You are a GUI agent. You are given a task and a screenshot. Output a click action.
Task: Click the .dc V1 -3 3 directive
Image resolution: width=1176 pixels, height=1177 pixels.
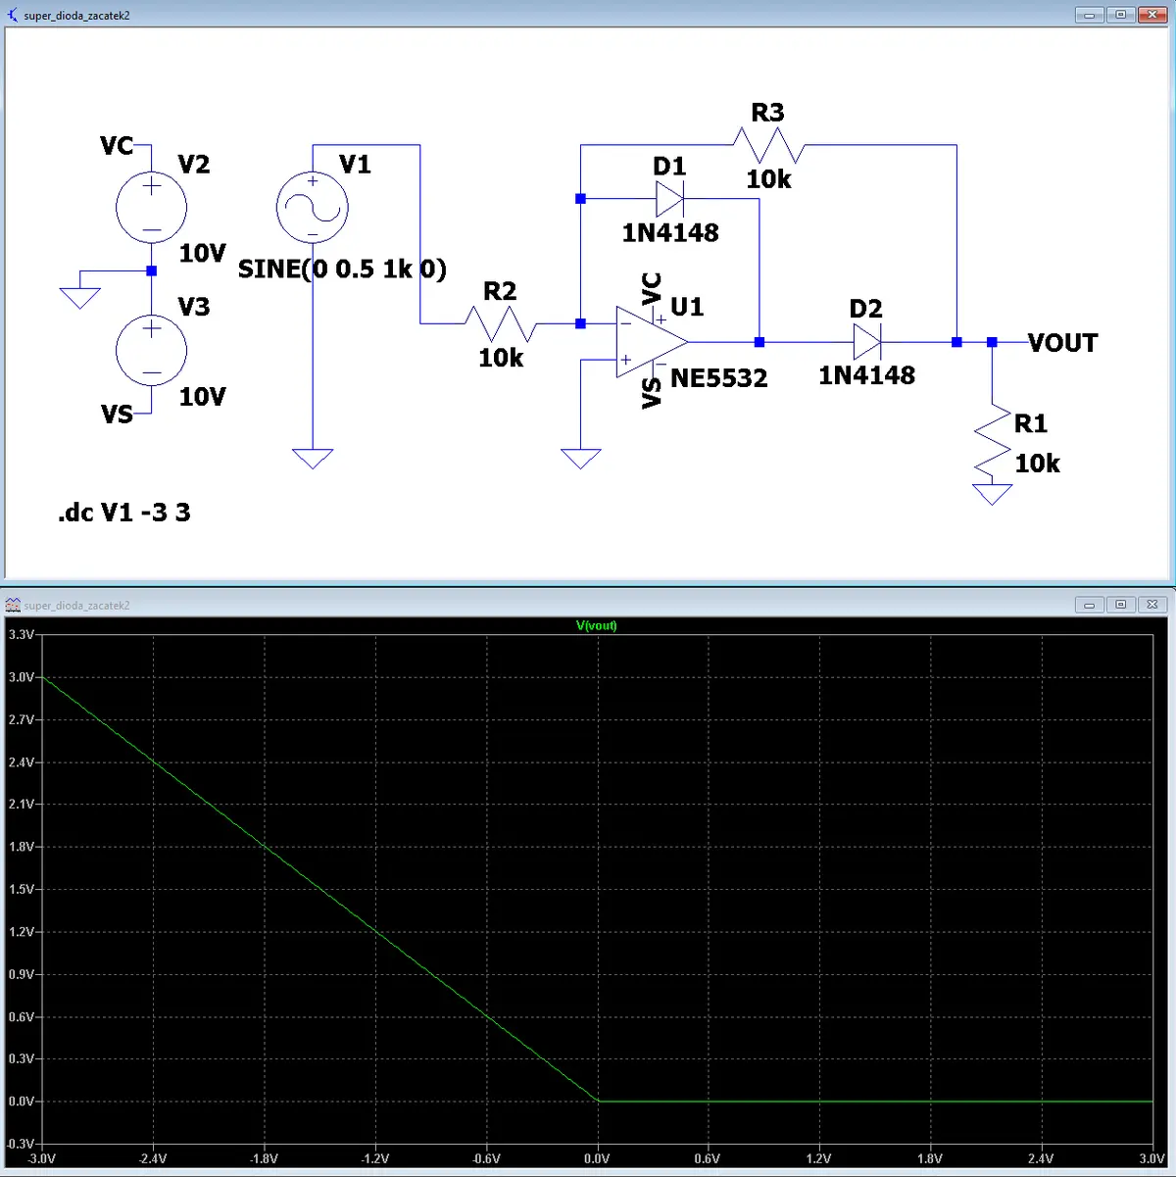tap(124, 513)
